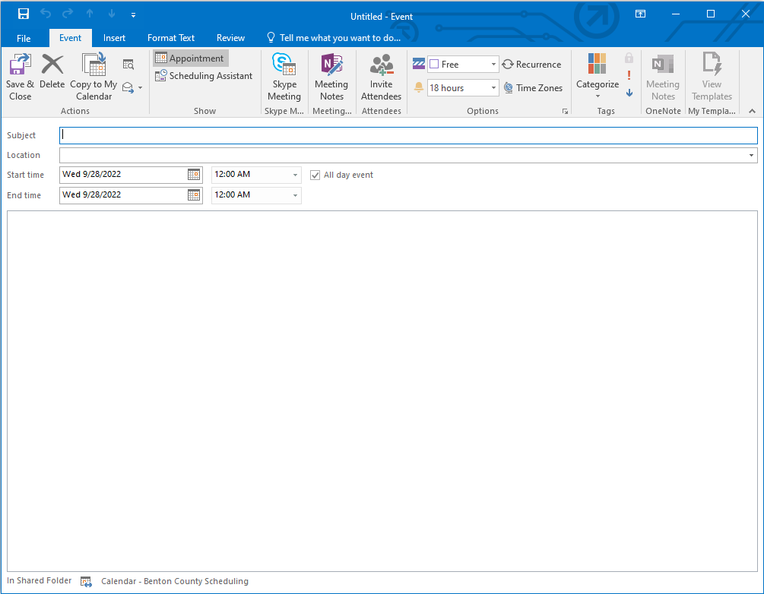The height and width of the screenshot is (594, 764).
Task: Switch to Scheduling Assistant view
Action: tap(204, 76)
